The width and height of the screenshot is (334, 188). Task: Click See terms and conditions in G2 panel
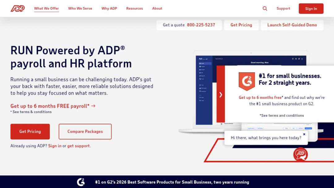pyautogui.click(x=282, y=115)
